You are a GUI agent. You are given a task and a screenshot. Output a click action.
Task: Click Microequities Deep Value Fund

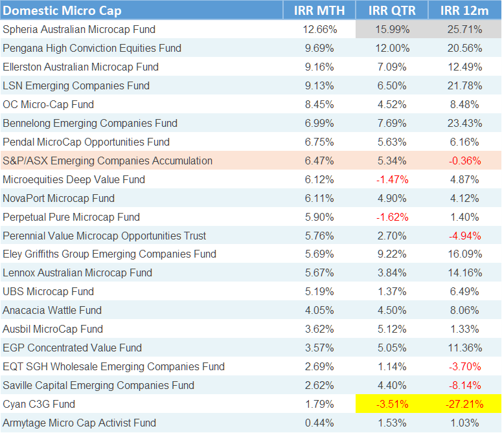pos(74,179)
